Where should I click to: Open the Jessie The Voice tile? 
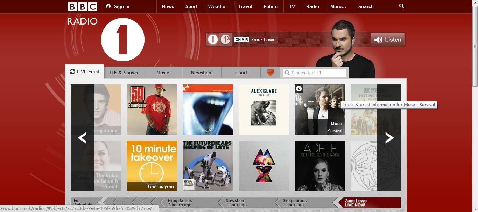(x=96, y=166)
